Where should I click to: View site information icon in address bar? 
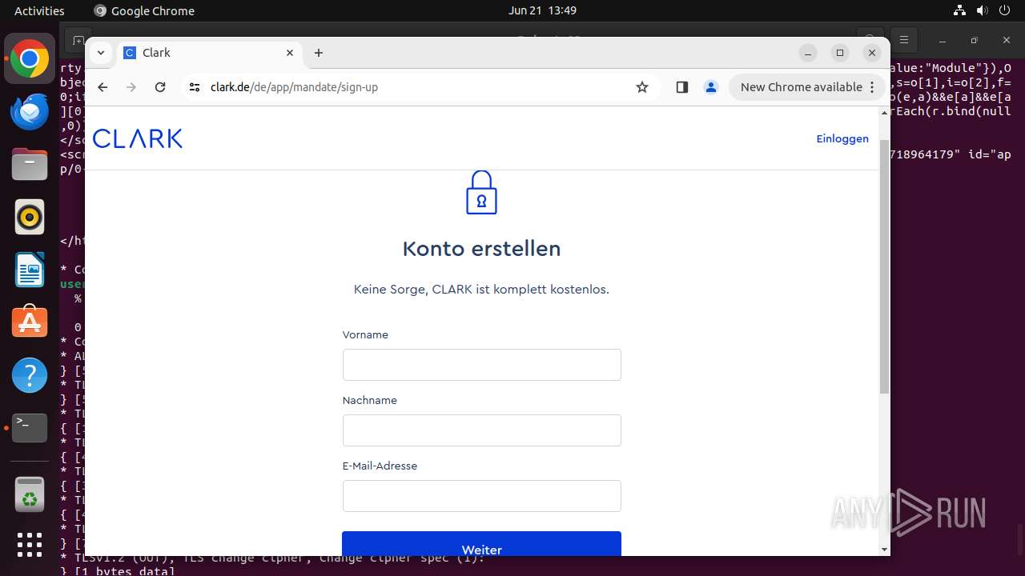[x=195, y=87]
